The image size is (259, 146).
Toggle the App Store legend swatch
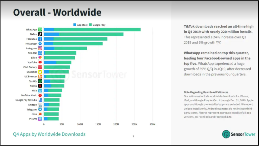(x=75, y=25)
